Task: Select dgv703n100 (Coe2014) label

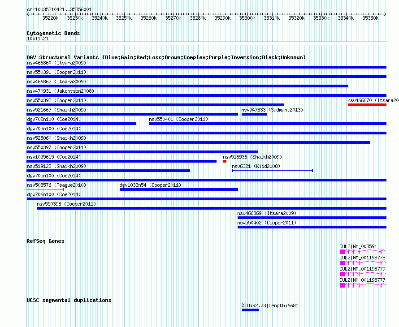Action: point(54,129)
